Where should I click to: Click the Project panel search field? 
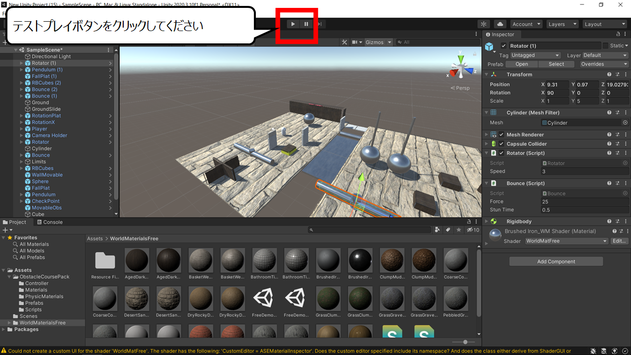pos(370,230)
